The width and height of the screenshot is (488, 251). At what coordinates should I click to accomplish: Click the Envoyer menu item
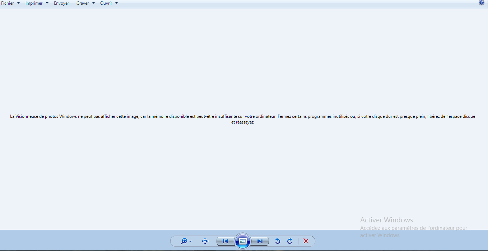[x=61, y=3]
